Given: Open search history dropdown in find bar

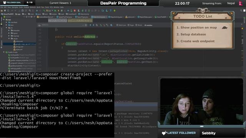Looking at the screenshot, I should pos(40,25).
